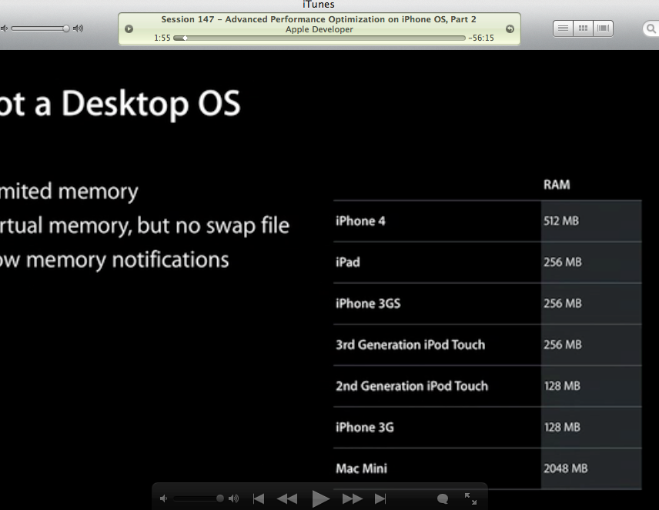Click the overlay max volume speaker icon
The height and width of the screenshot is (510, 659).
pos(234,498)
